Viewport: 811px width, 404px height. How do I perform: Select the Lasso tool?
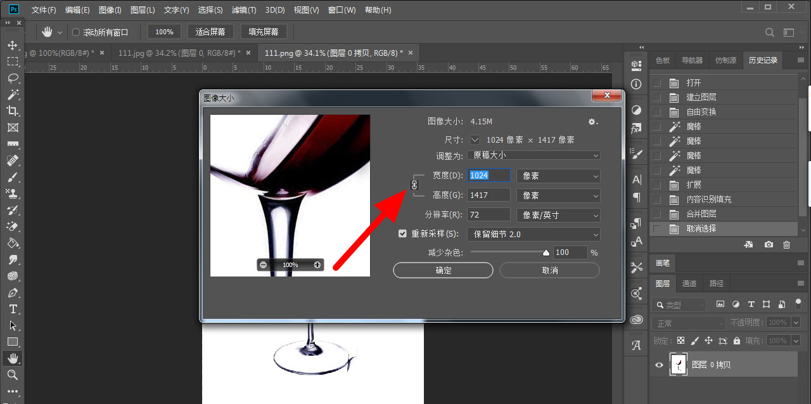13,78
